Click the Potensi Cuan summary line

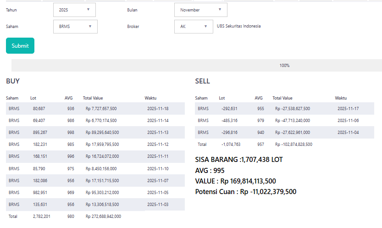pos(245,192)
